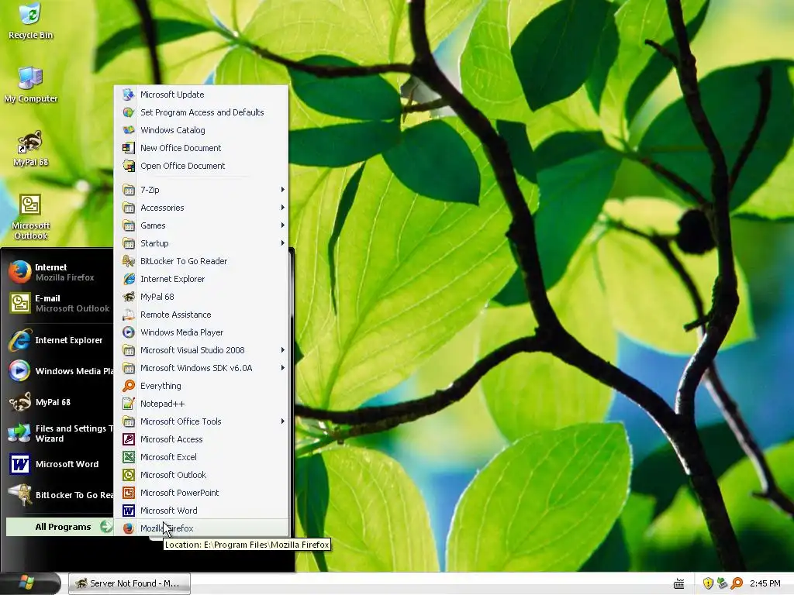Click Microsoft Outlook icon in programs list
Viewport: 794px width, 595px height.
[129, 475]
